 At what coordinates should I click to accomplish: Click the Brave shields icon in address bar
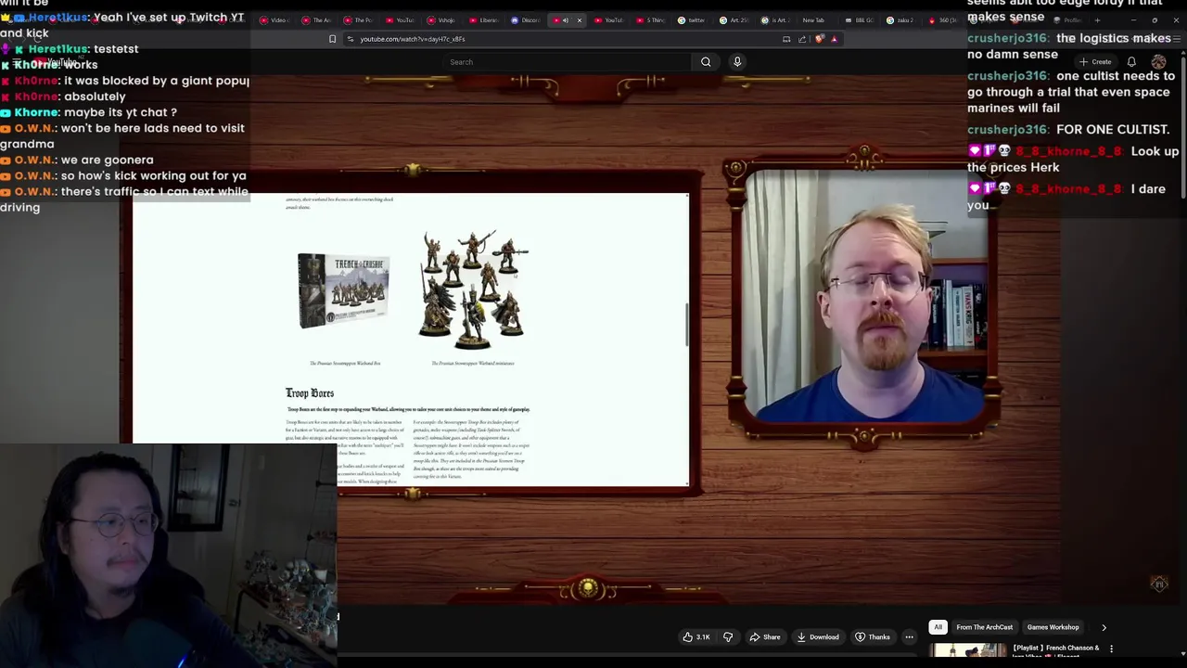(819, 39)
